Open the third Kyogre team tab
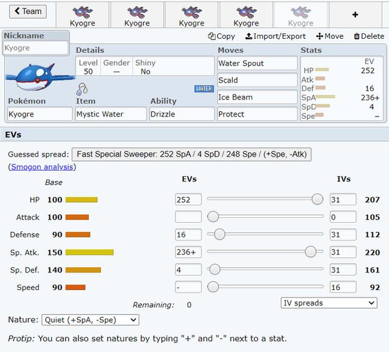Image resolution: width=389 pixels, height=352 pixels. (x=192, y=15)
